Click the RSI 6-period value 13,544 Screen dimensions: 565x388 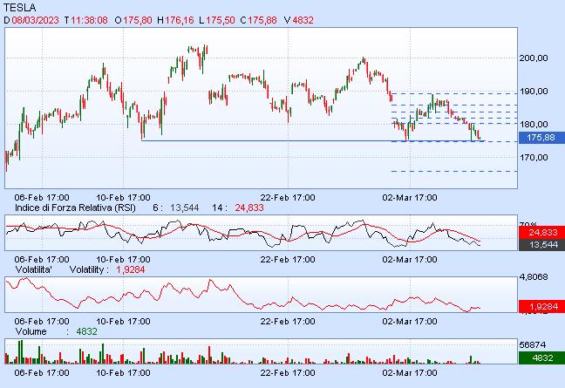tap(185, 208)
